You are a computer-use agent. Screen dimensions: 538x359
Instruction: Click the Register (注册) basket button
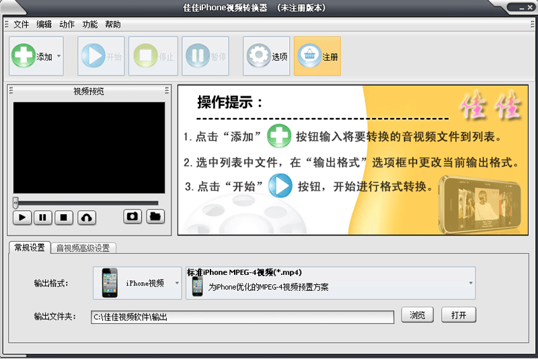(x=317, y=56)
